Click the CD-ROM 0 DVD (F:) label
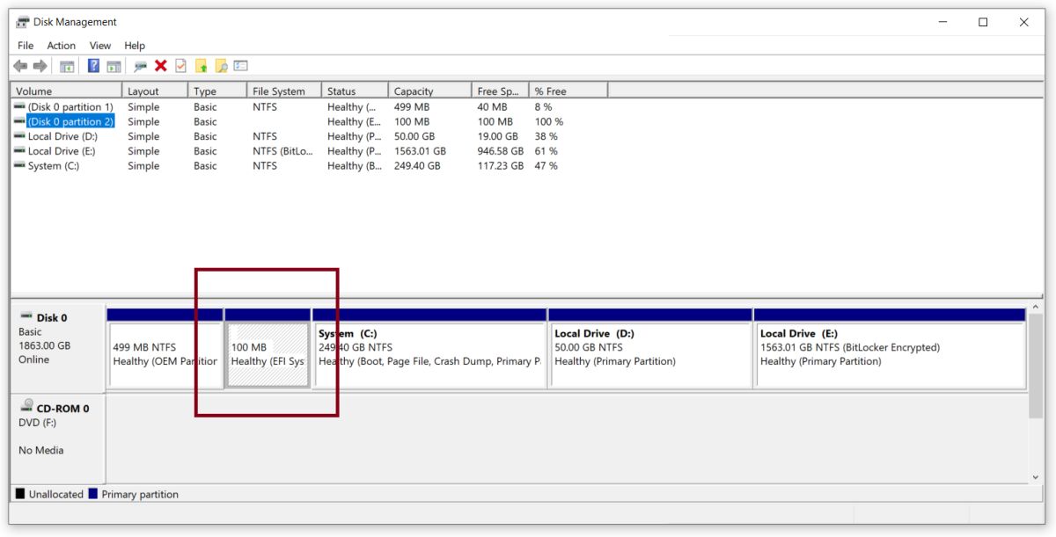The width and height of the screenshot is (1056, 537). [57, 437]
